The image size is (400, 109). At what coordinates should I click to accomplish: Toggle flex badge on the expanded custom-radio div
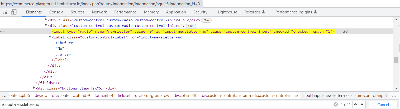pyautogui.click(x=191, y=26)
